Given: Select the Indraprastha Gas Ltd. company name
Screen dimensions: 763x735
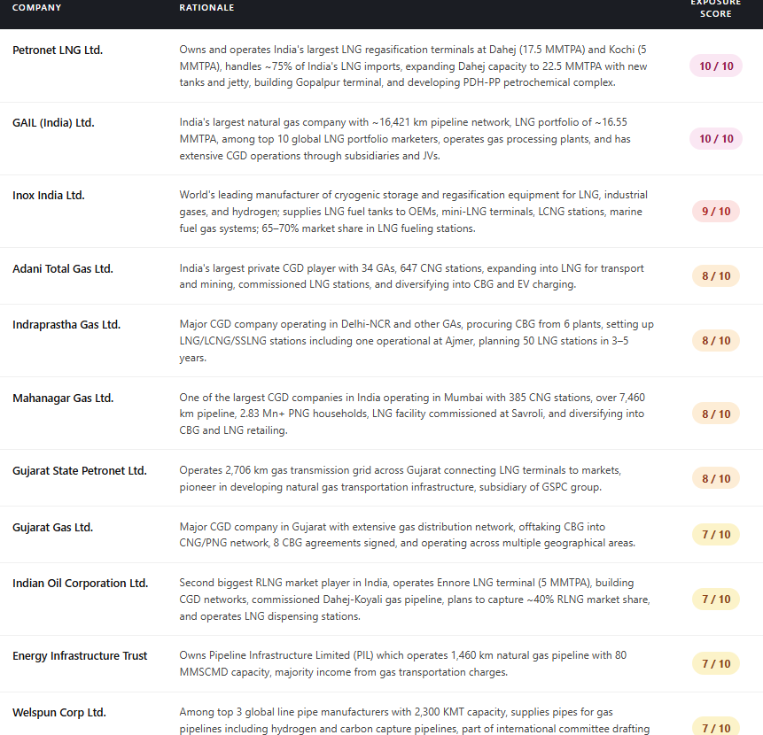Looking at the screenshot, I should point(66,325).
